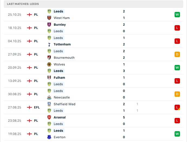Click the Sheffield Wed club crest
The image size is (187, 142).
coord(49,104)
